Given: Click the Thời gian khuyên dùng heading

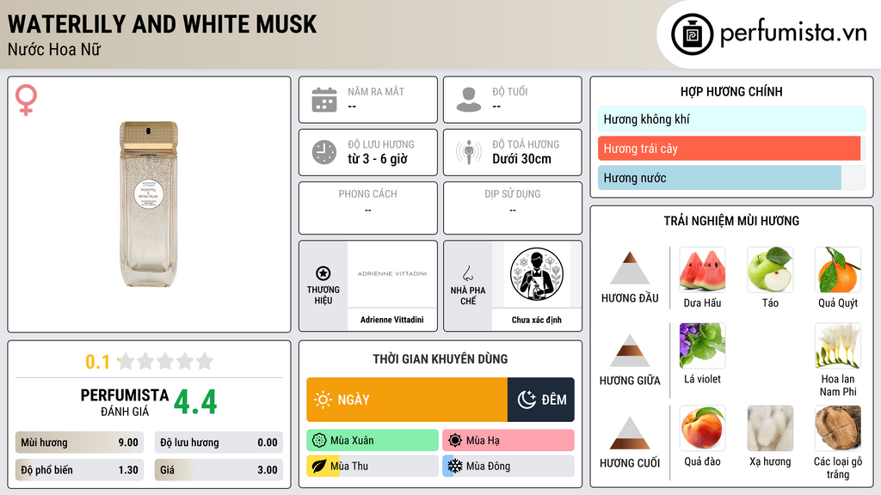Looking at the screenshot, I should [440, 358].
